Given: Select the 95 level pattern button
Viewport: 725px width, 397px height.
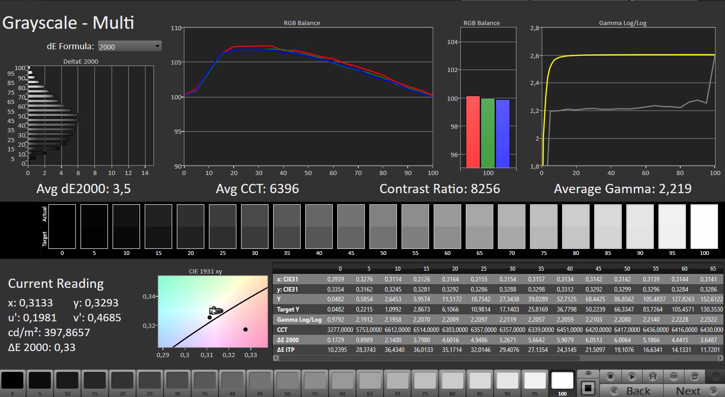Looking at the screenshot, I should coord(535,384).
